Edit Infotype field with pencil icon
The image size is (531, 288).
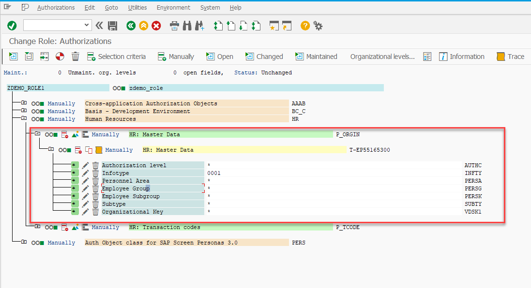coord(85,173)
